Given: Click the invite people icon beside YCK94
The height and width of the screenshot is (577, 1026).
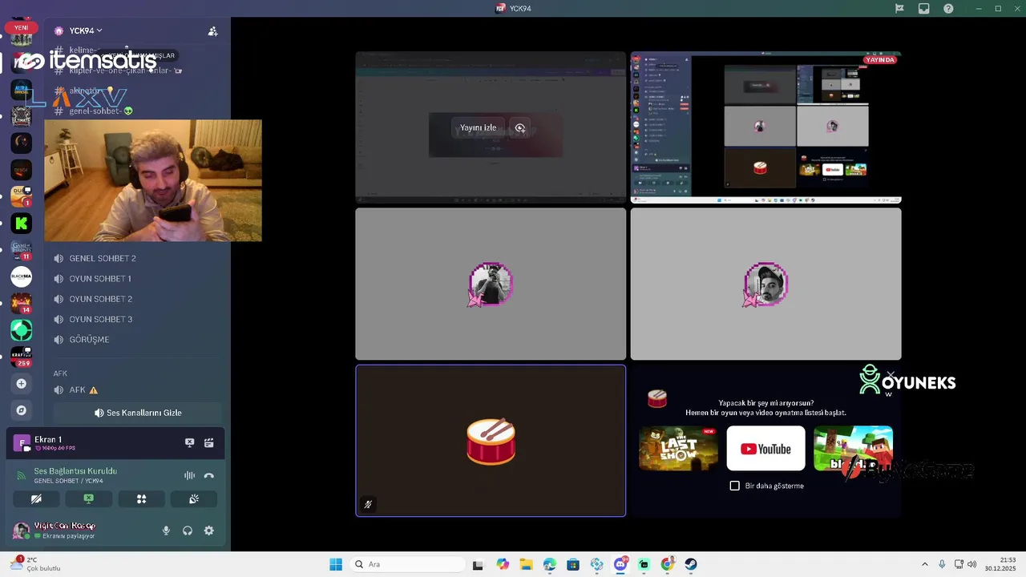Looking at the screenshot, I should click(x=212, y=31).
